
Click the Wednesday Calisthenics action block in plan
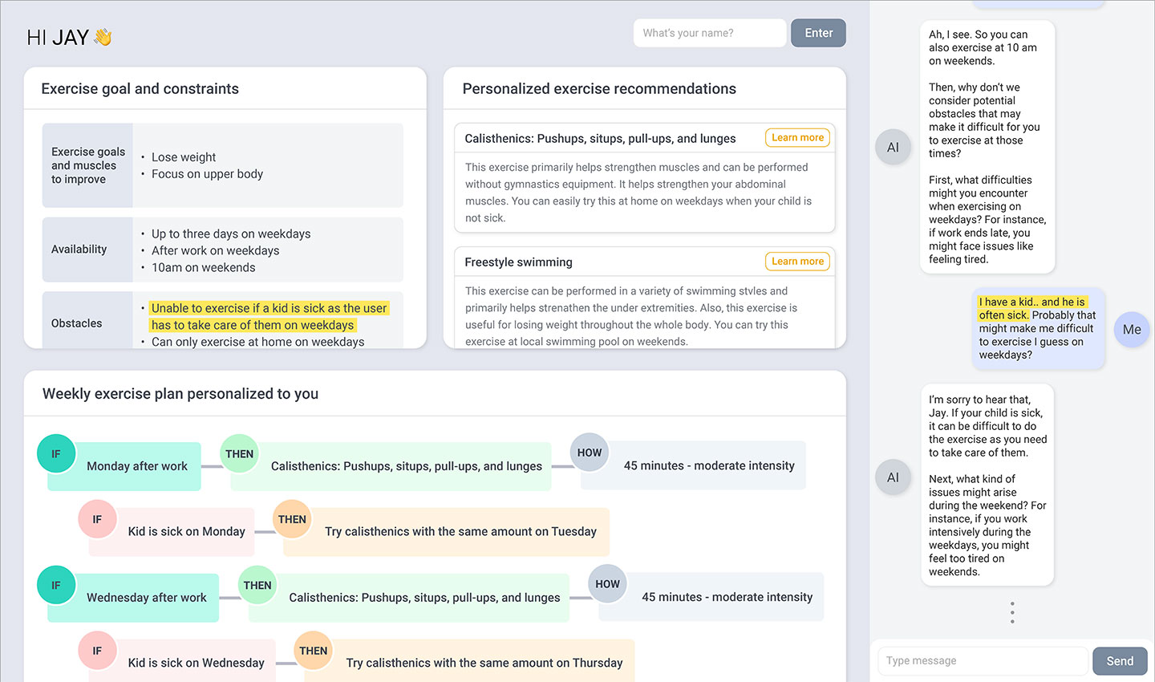(409, 598)
